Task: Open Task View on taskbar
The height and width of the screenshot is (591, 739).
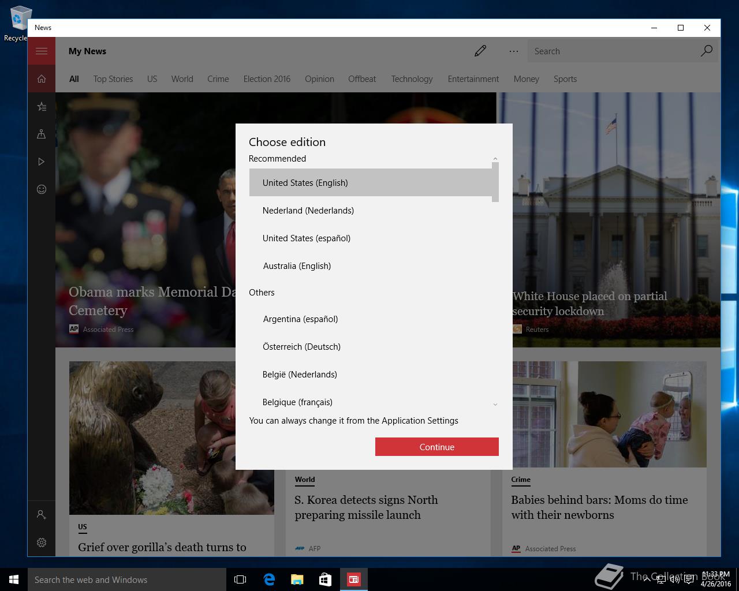Action: pos(240,579)
